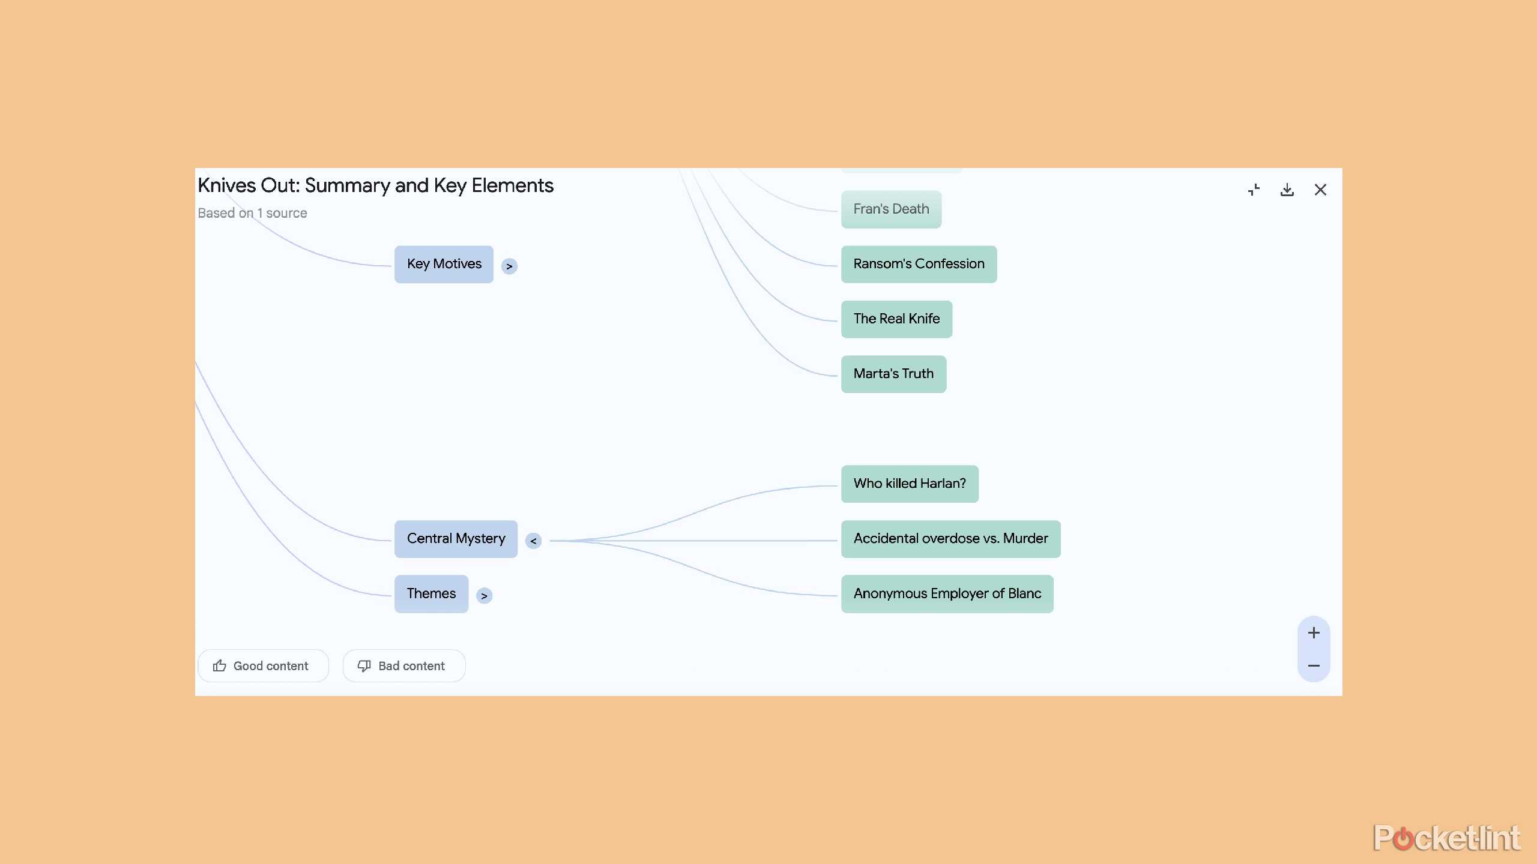Select the Who killed Harlan? node

coord(909,484)
